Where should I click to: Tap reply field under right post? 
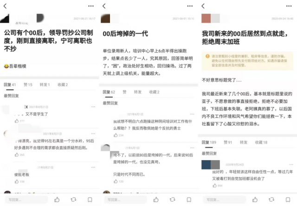coord(224,200)
